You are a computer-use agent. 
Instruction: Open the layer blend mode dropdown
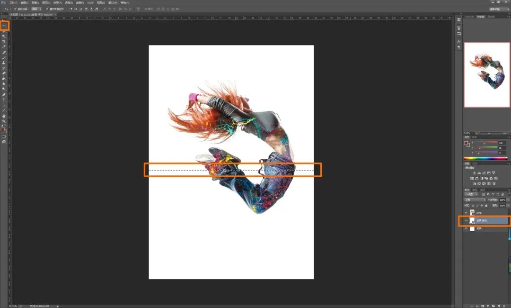pyautogui.click(x=475, y=200)
